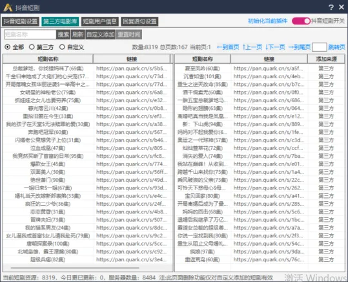This screenshot has width=348, height=282.
Task: Switch to 第三方电影库 tab
Action: 60,21
